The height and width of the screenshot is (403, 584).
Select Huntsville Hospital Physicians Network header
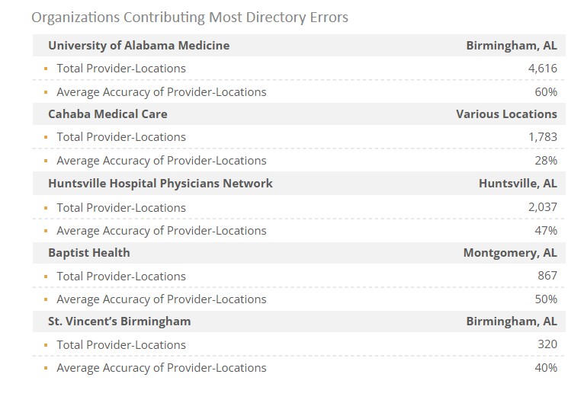point(161,184)
